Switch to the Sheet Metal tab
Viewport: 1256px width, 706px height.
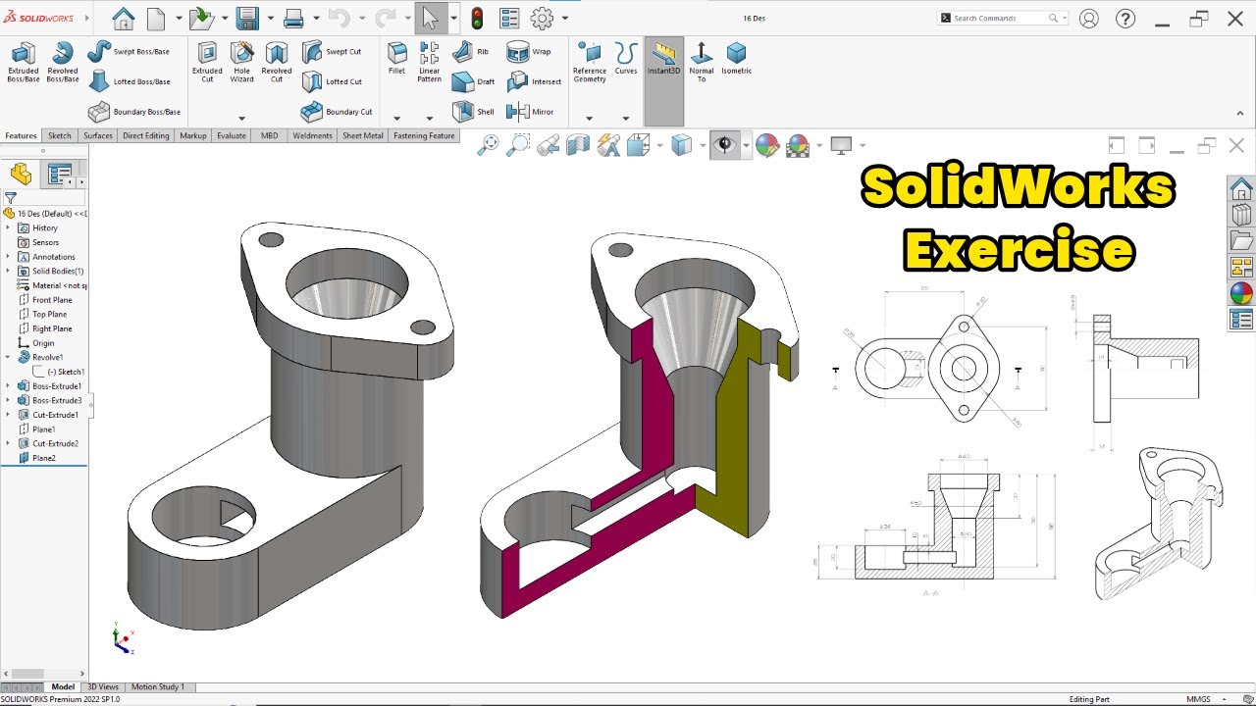point(363,135)
